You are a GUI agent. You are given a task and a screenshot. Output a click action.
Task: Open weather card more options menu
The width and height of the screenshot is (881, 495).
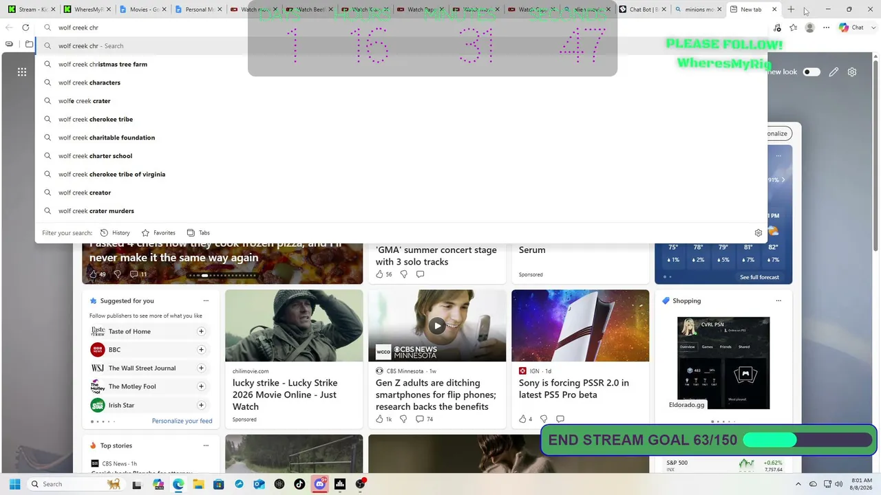[x=778, y=156]
